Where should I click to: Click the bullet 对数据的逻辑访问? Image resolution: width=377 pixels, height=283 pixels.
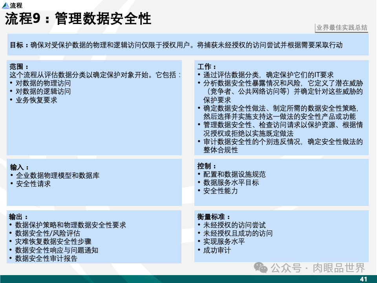pyautogui.click(x=43, y=92)
